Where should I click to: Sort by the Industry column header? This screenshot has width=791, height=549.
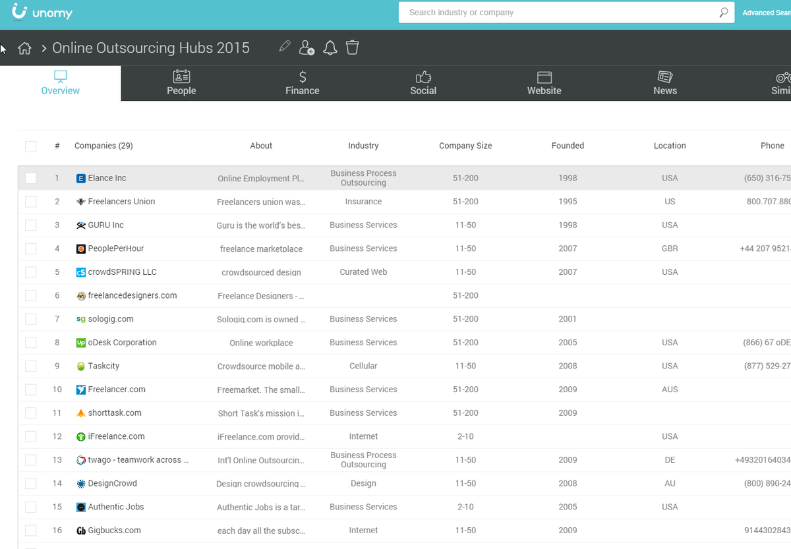pyautogui.click(x=363, y=146)
